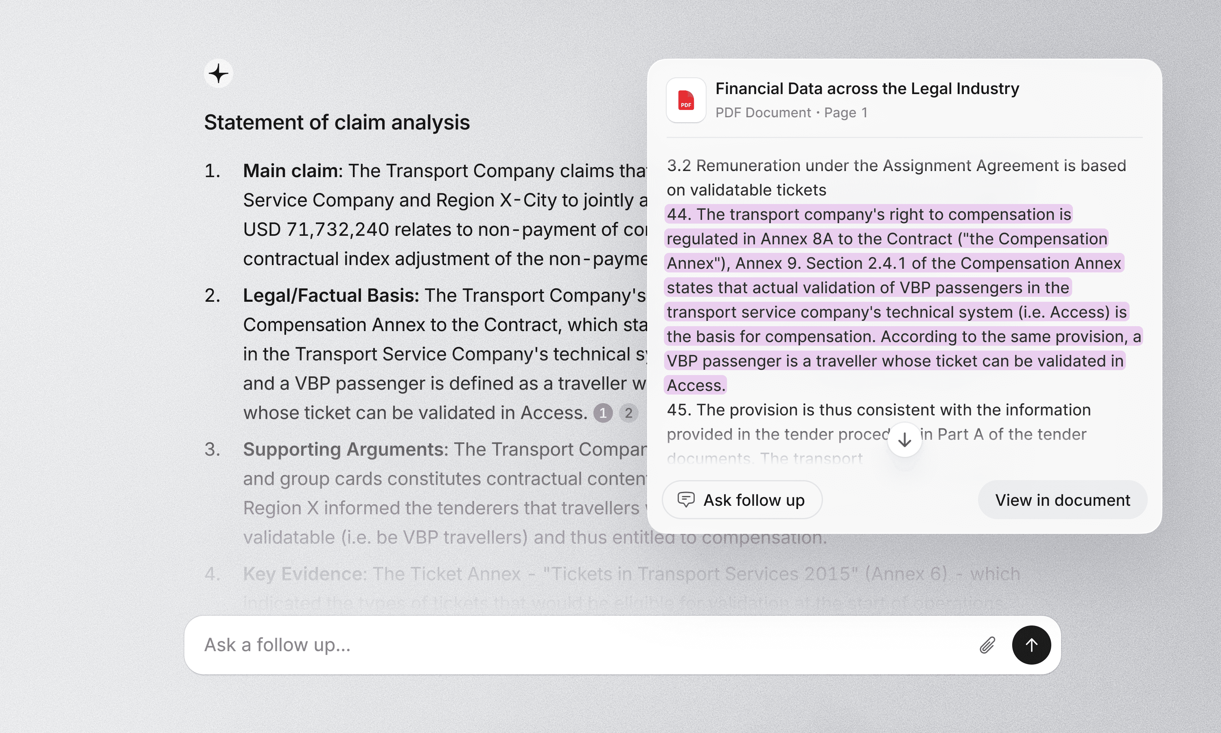Send message with the black arrow button
The width and height of the screenshot is (1221, 733).
tap(1031, 645)
